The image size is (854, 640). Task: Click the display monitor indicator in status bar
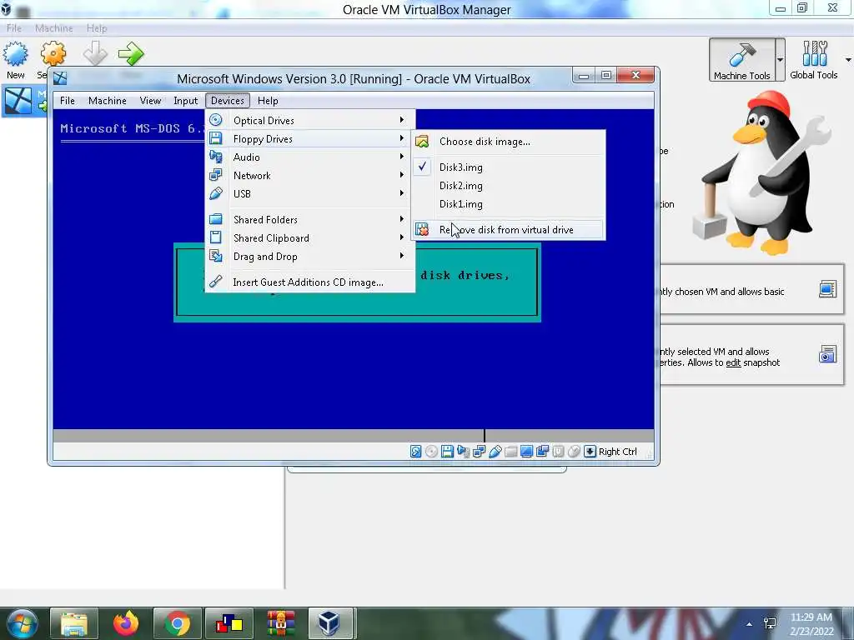527,451
